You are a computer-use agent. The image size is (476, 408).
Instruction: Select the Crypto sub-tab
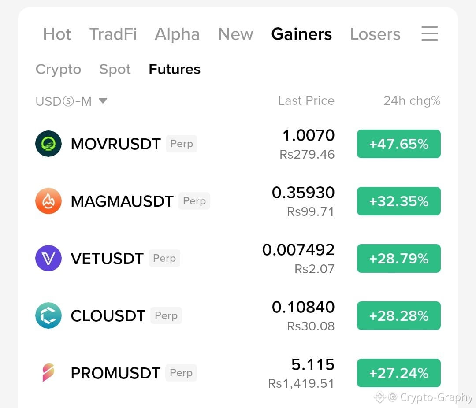pos(58,70)
